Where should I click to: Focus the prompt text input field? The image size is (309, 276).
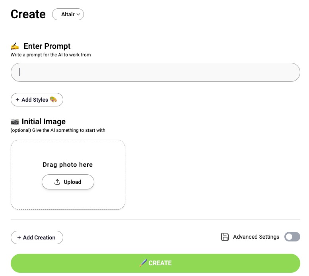(155, 72)
